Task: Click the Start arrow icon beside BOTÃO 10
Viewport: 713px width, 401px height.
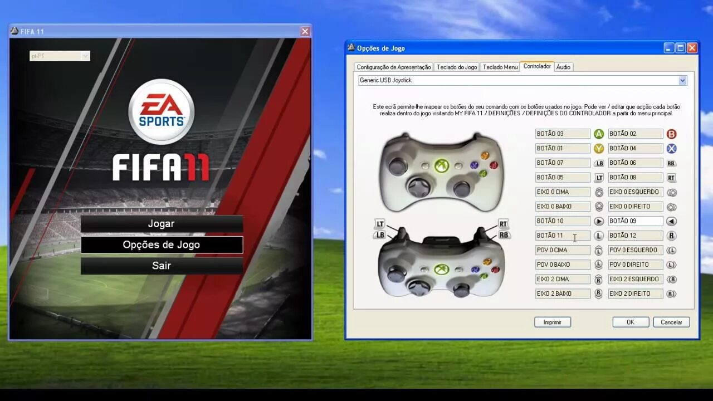Action: [x=599, y=221]
